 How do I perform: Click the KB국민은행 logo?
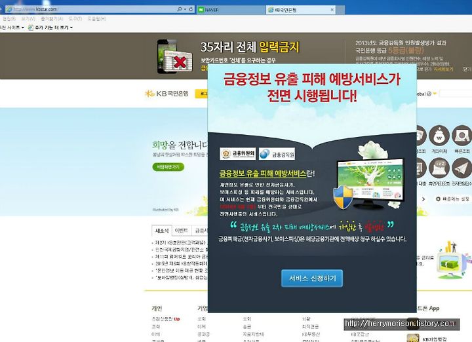click(x=167, y=94)
